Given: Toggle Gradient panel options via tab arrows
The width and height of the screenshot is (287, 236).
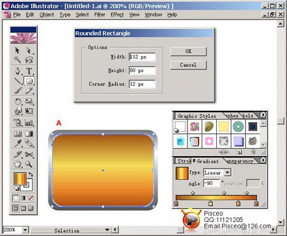Looking at the screenshot, I should pos(194,161).
